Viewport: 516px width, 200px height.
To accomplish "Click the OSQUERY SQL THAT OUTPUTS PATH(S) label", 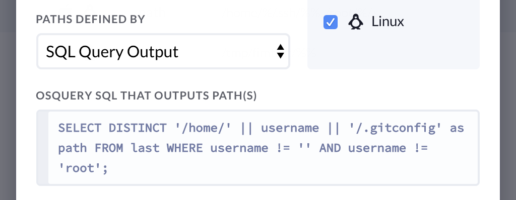I will [x=147, y=95].
